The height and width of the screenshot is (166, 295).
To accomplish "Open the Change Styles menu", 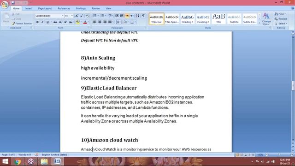I will click(x=266, y=19).
